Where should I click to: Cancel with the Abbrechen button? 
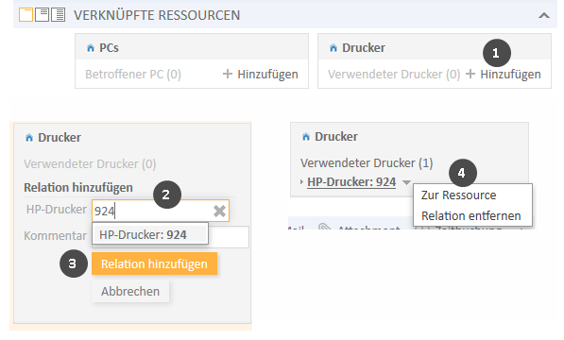(x=130, y=291)
